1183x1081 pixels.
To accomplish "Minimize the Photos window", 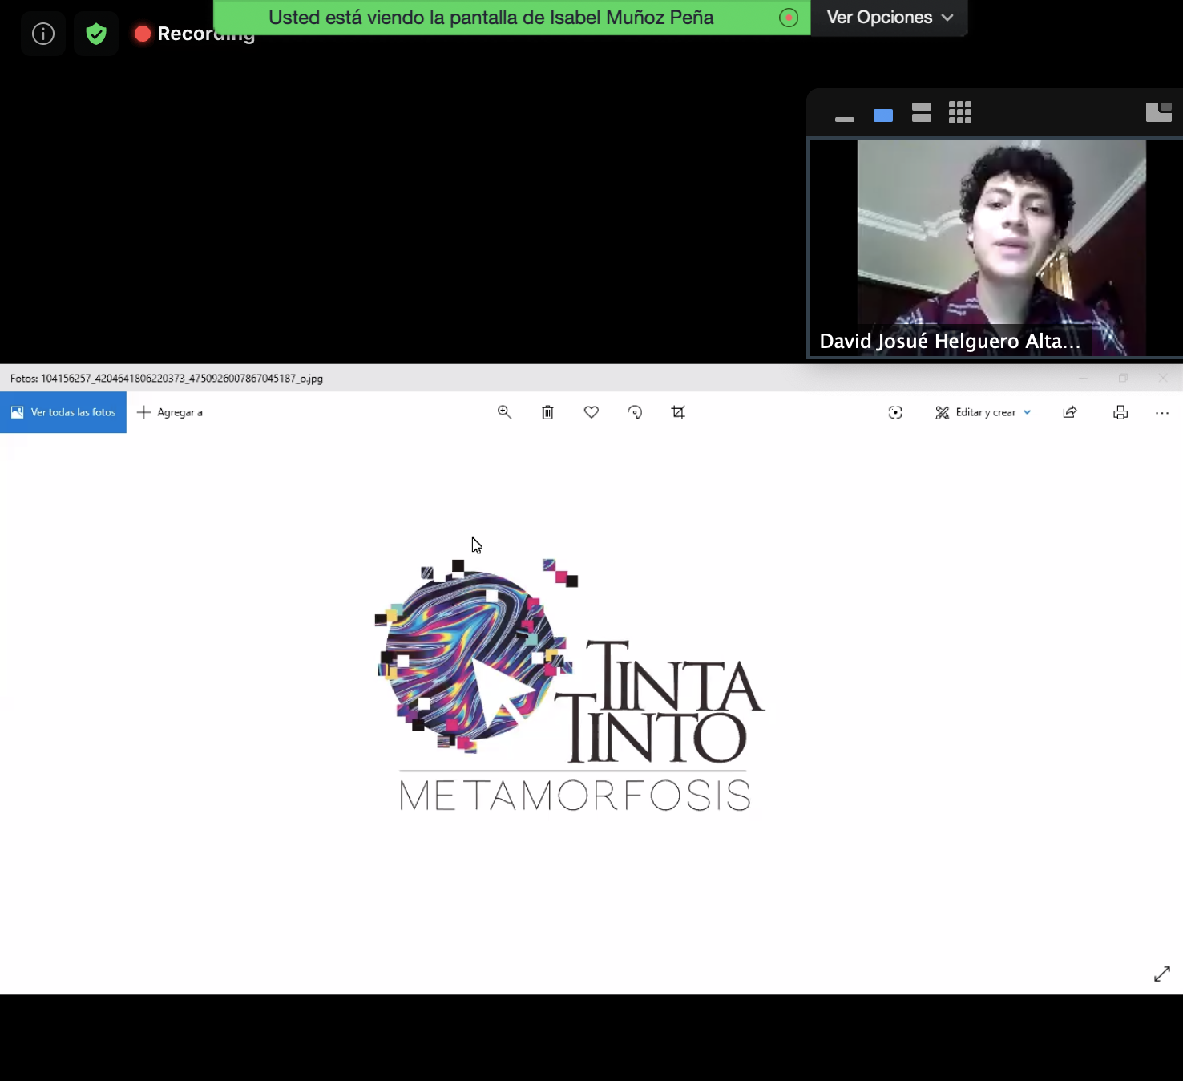I will coord(1084,378).
